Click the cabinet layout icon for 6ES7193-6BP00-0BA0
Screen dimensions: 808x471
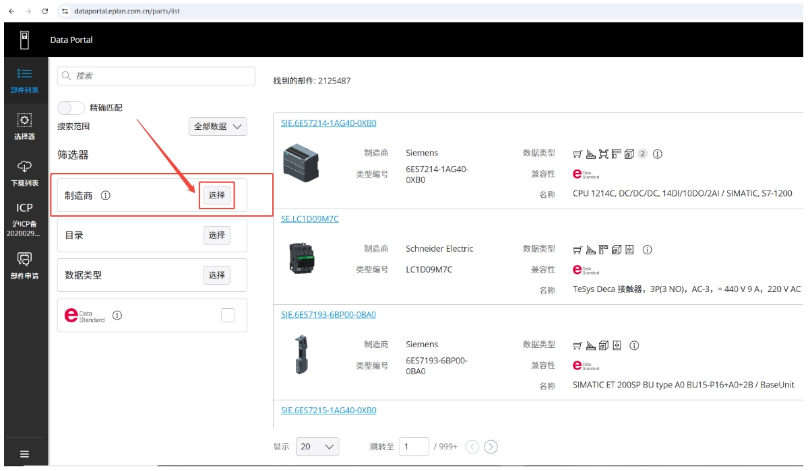point(617,345)
